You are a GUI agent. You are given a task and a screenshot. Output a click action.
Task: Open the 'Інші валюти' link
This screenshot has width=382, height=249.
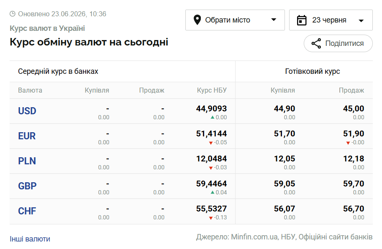point(30,239)
